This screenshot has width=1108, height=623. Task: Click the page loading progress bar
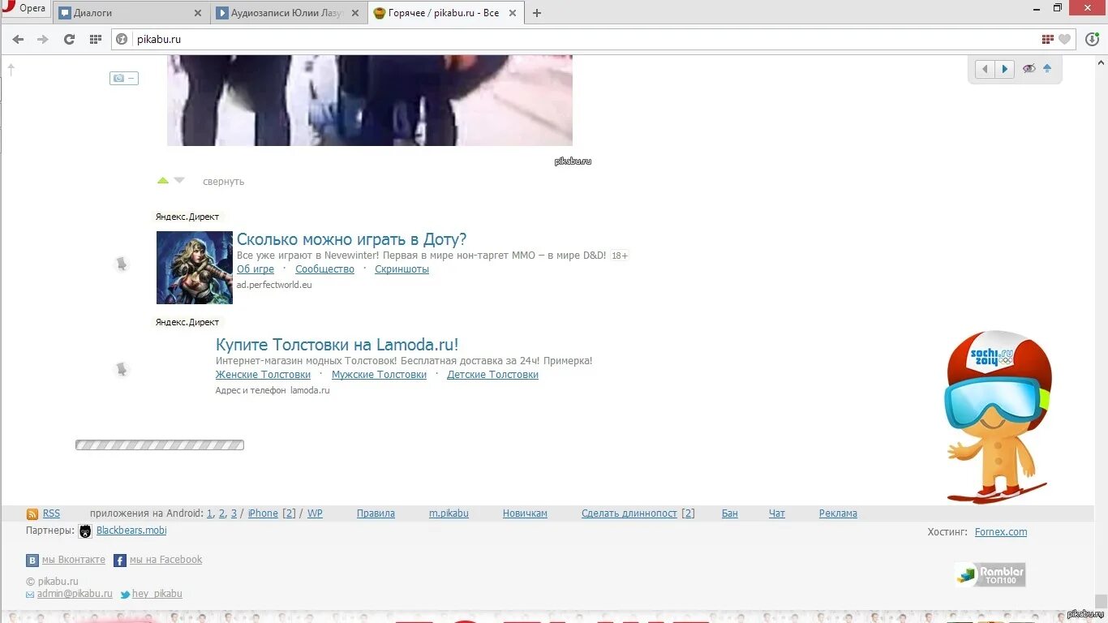coord(160,445)
